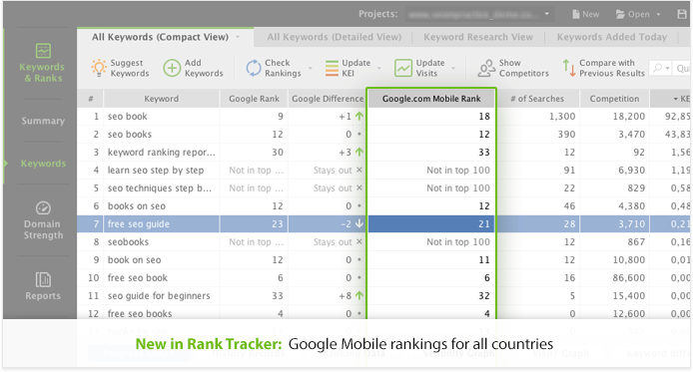Open the Domain Strength gauge section
The height and width of the screenshot is (372, 693).
[x=43, y=220]
